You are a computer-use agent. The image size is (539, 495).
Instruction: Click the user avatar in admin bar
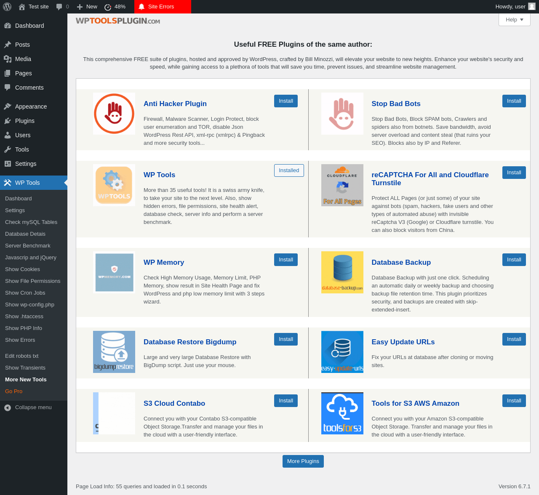532,6
